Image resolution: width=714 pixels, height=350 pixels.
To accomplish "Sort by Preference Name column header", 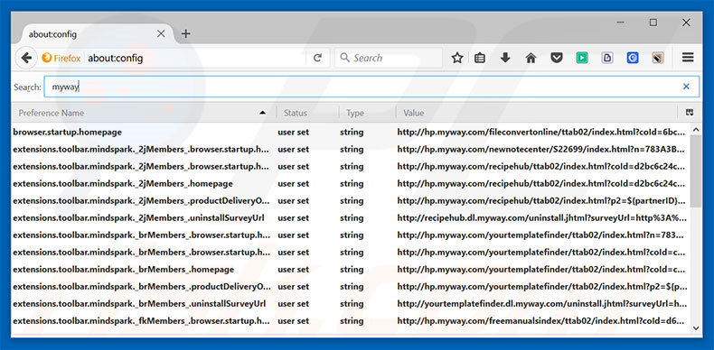I will coord(144,113).
